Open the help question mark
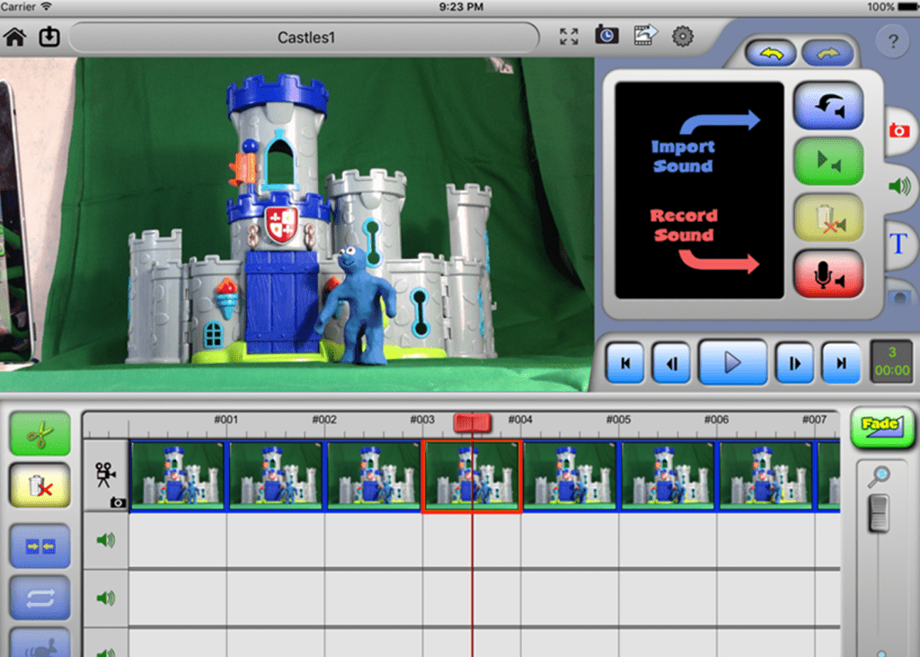The height and width of the screenshot is (657, 920). 892,41
